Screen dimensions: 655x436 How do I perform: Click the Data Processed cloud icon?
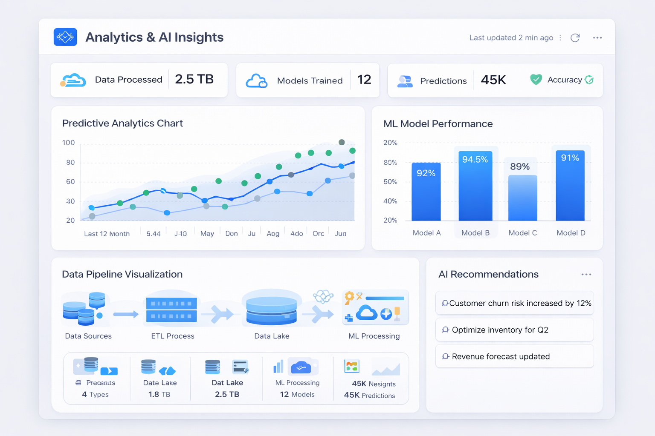pos(73,80)
